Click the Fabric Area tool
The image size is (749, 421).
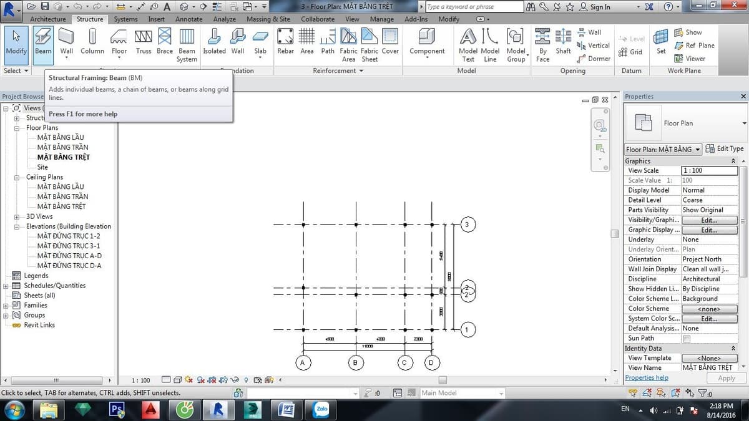348,44
